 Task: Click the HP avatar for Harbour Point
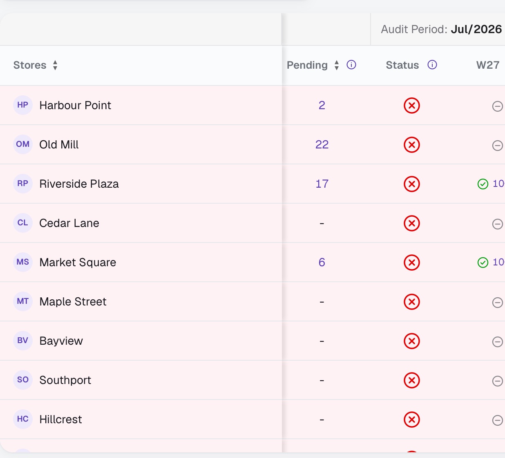click(x=23, y=105)
